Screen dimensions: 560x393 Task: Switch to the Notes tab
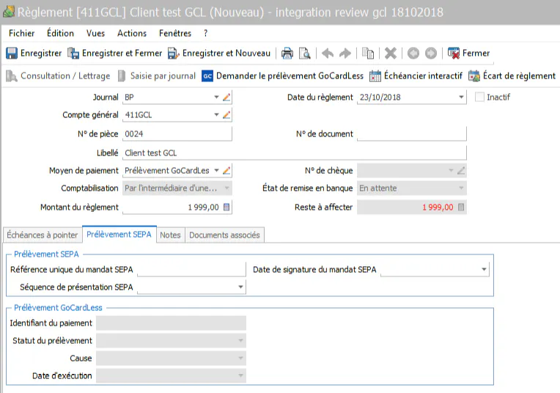tap(170, 235)
